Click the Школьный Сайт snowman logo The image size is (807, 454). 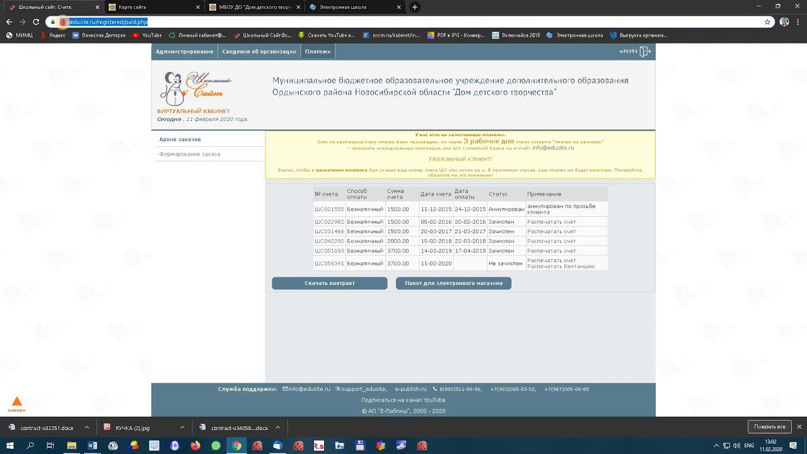coord(195,89)
